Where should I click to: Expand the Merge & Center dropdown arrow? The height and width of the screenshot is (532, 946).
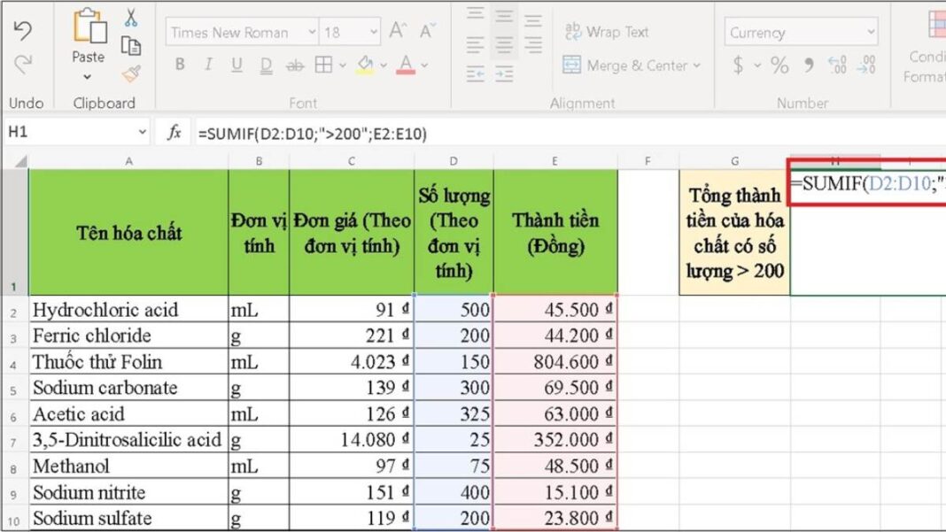[x=696, y=66]
